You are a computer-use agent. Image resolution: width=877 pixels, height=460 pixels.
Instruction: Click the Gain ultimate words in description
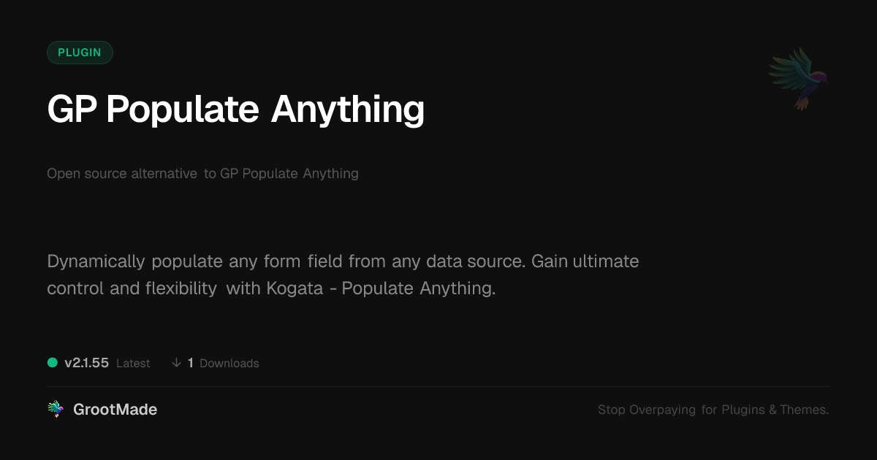coord(585,261)
